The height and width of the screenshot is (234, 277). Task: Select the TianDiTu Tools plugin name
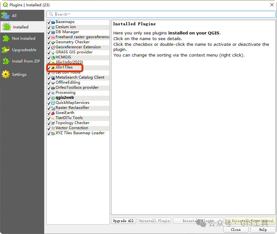[x=69, y=118]
